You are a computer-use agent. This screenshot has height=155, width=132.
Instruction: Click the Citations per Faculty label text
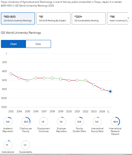click(x=26, y=130)
